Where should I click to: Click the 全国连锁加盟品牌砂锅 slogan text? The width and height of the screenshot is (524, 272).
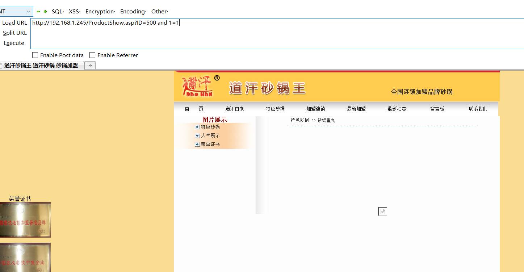pyautogui.click(x=422, y=92)
